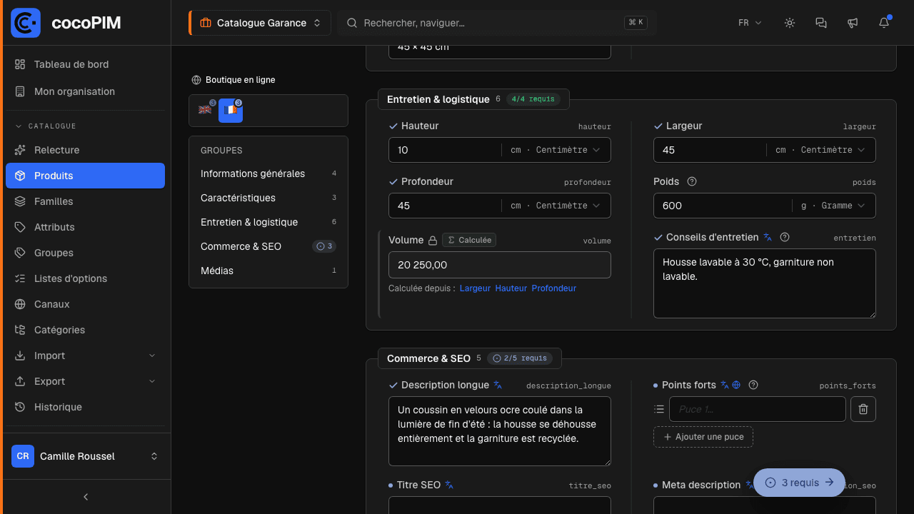Viewport: 914px width, 514px height.
Task: Open the notifications bell
Action: (884, 23)
